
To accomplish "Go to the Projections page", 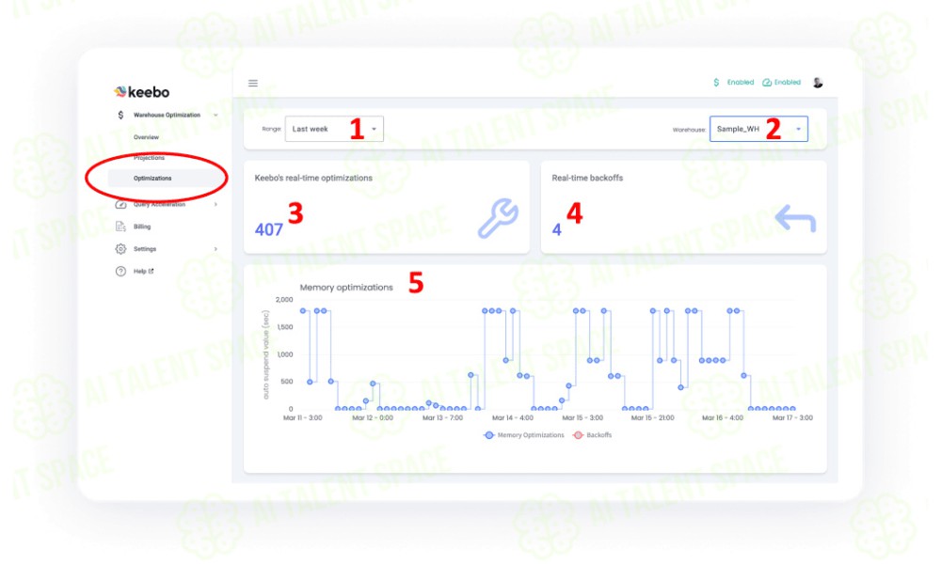I will coord(149,158).
